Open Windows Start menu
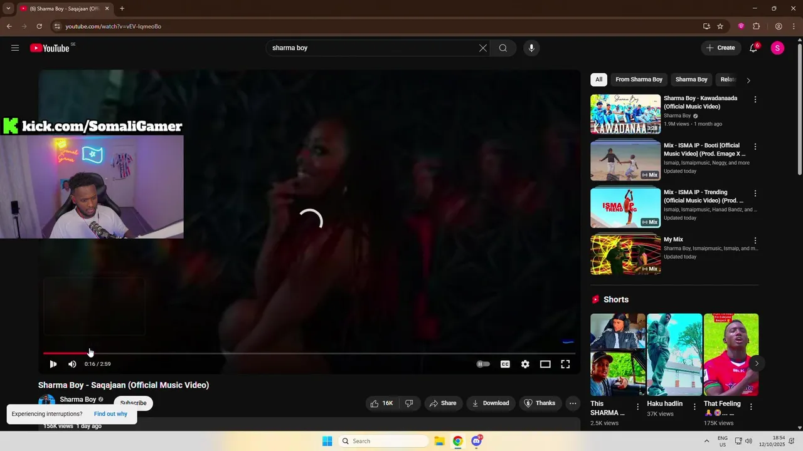Screen dimensions: 803x451 point(327,441)
